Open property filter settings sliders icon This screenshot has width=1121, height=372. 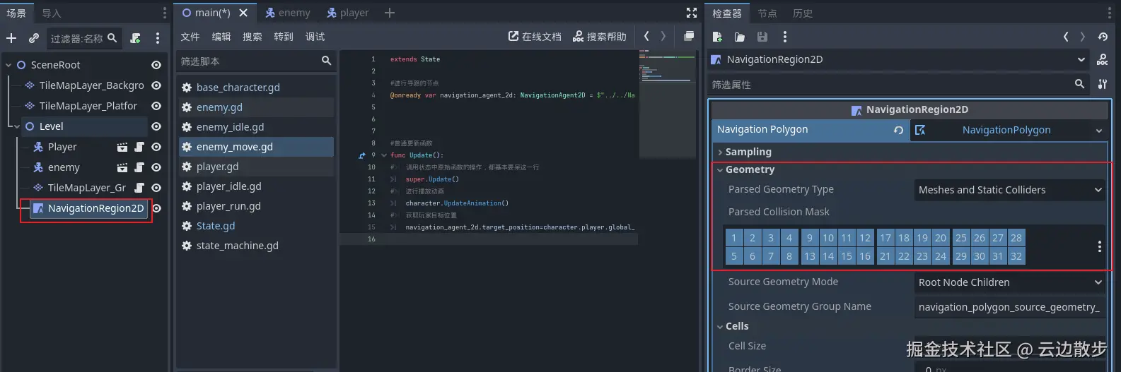tap(1103, 84)
